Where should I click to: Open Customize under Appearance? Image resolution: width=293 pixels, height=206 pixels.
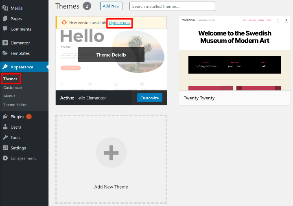pyautogui.click(x=13, y=88)
